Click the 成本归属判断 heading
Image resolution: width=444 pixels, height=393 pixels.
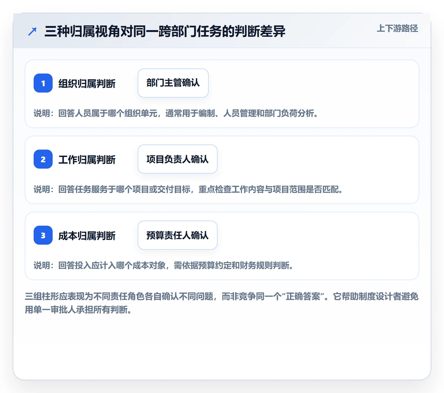(x=87, y=236)
